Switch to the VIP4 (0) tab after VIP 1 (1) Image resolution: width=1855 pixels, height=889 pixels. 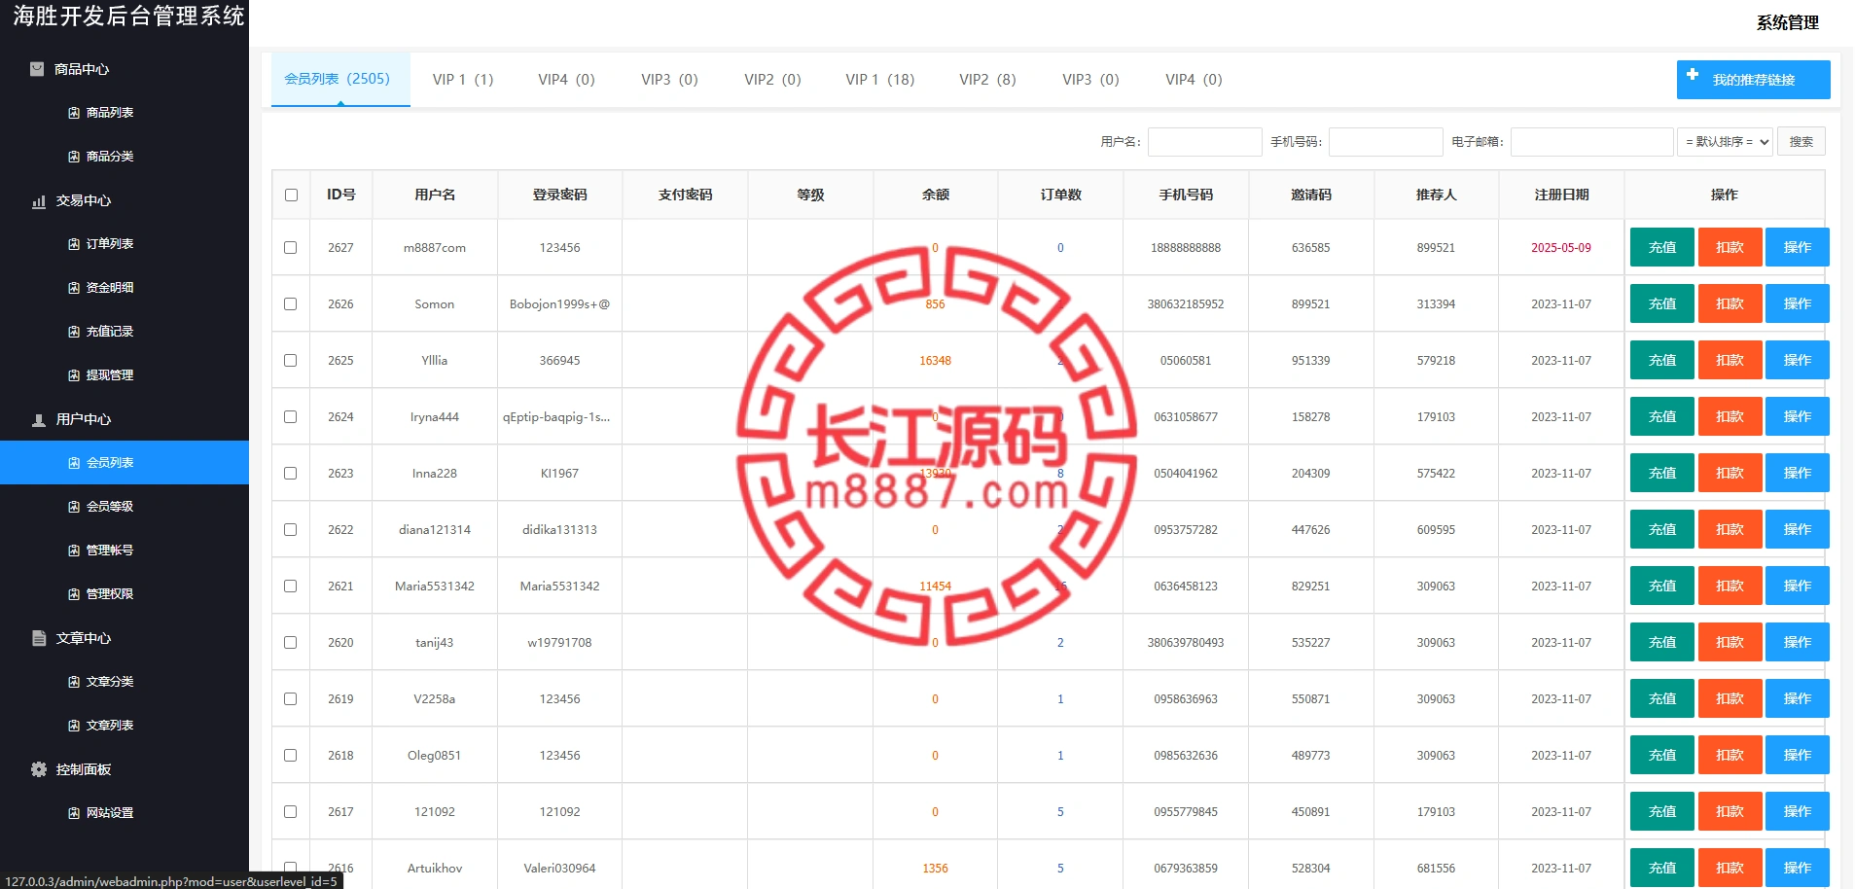566,80
